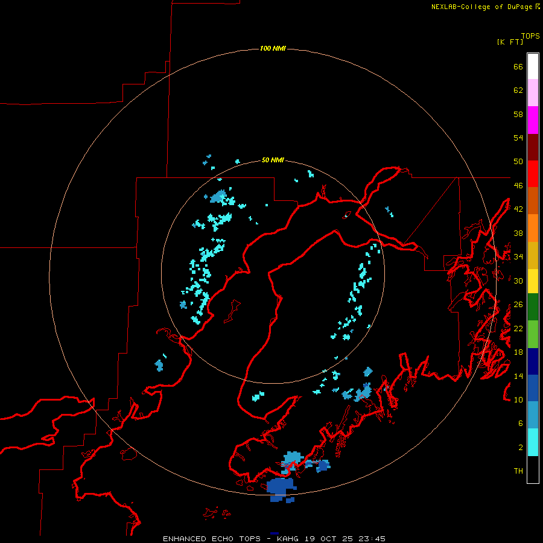This screenshot has height=543, width=543.
Task: Pick the bright red legend swatch
Action: 533,174
